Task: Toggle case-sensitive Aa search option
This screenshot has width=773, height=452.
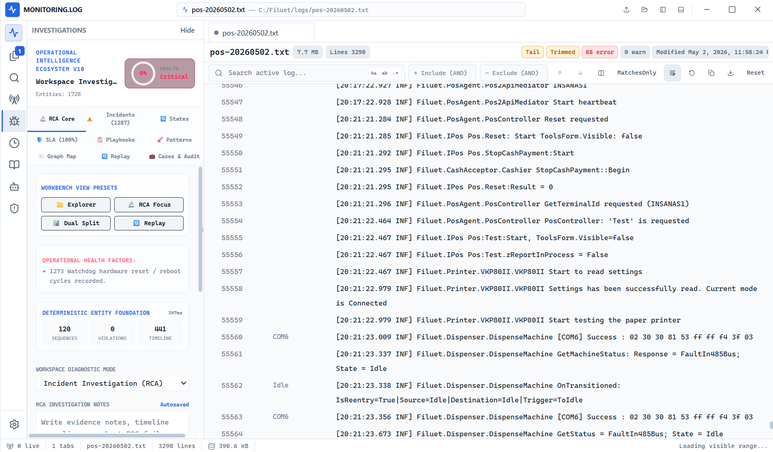Action: [374, 73]
